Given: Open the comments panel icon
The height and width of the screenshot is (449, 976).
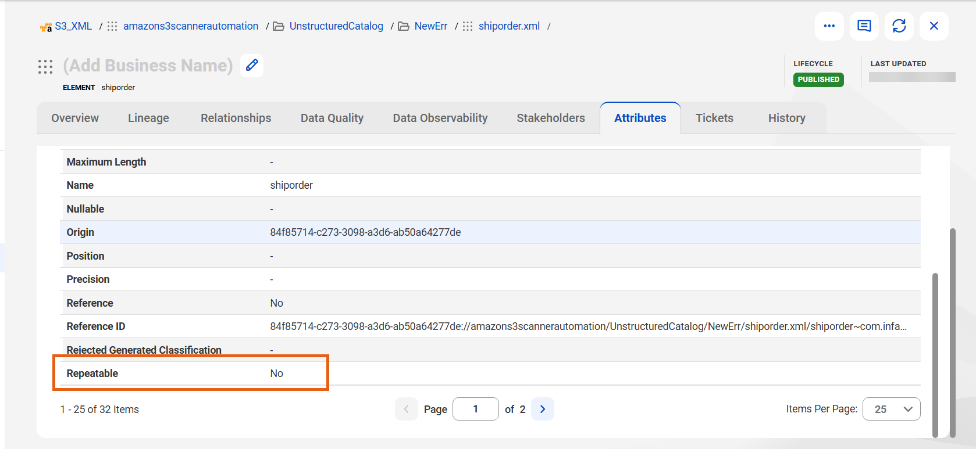Looking at the screenshot, I should (x=864, y=26).
